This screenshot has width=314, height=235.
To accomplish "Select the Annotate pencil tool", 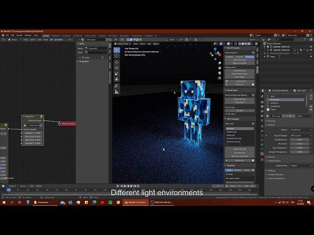I will pos(117,86).
